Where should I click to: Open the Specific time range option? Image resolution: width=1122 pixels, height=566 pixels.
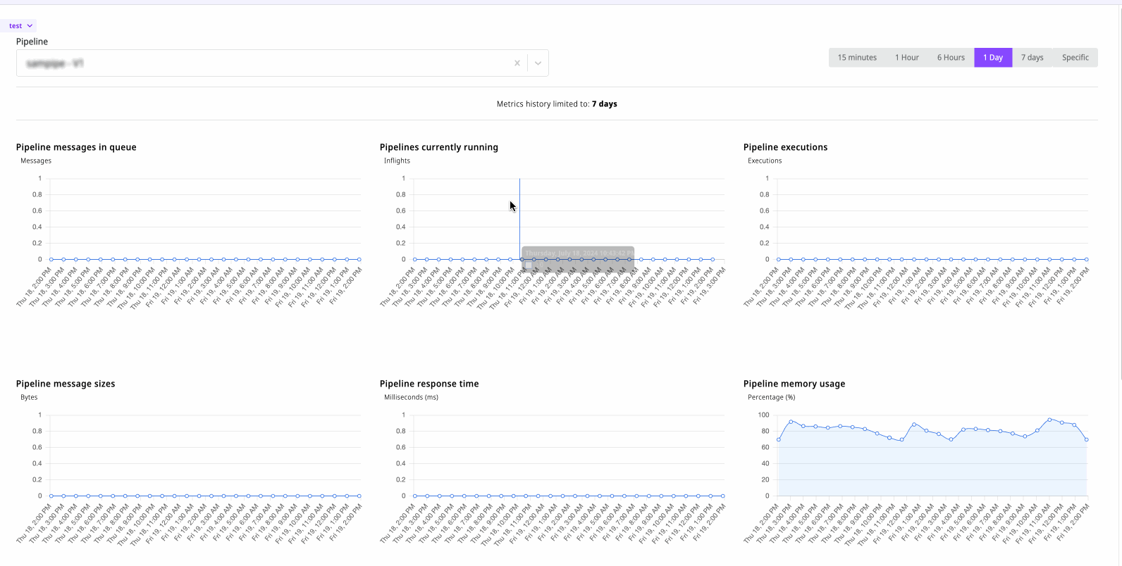tap(1075, 58)
